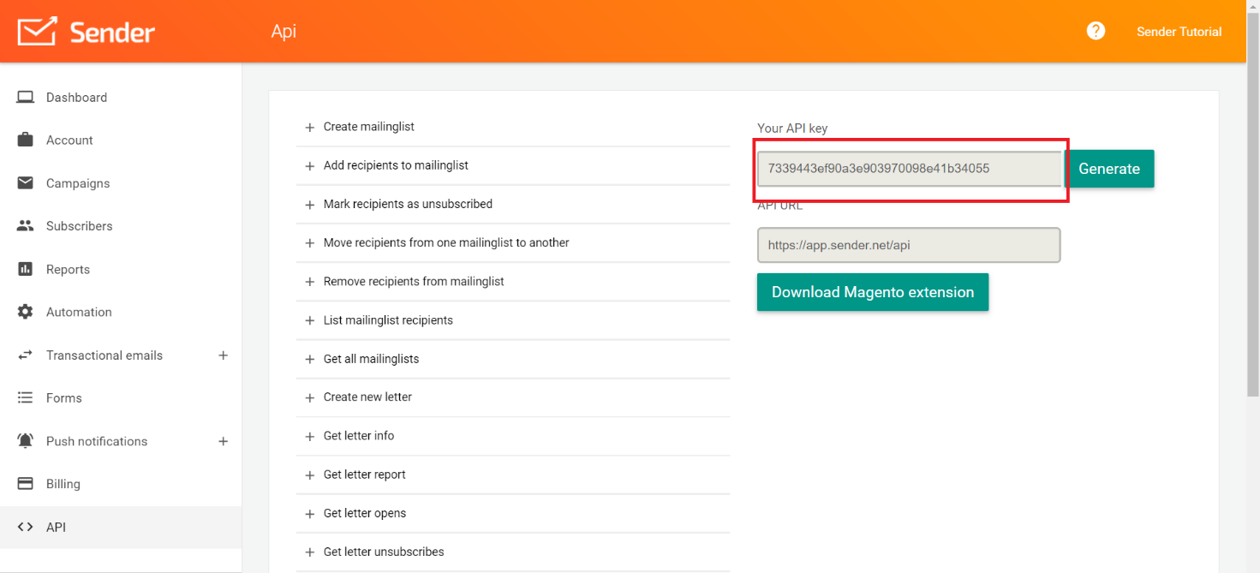Click the "Api" page title
1260x573 pixels.
[x=284, y=32]
